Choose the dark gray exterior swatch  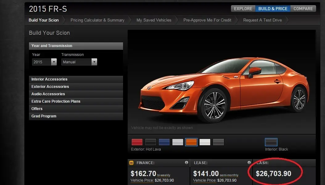[218, 142]
